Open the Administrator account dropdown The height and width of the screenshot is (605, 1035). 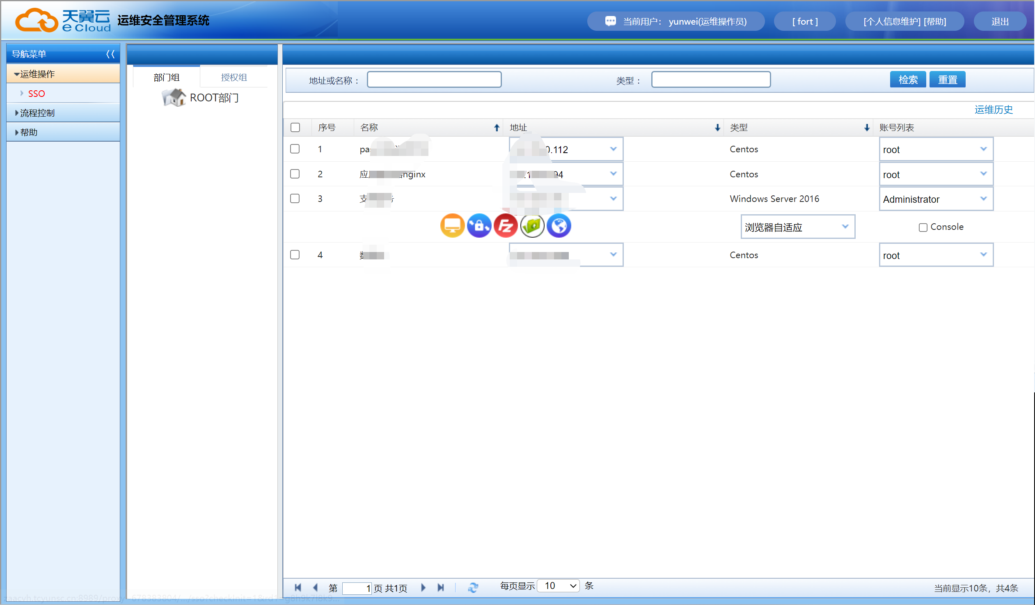[936, 199]
